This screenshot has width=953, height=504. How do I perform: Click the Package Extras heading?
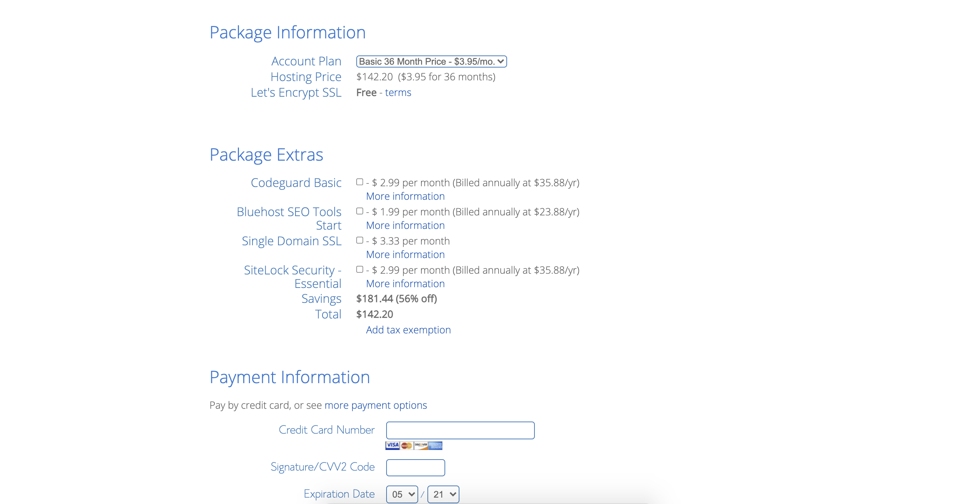click(266, 155)
